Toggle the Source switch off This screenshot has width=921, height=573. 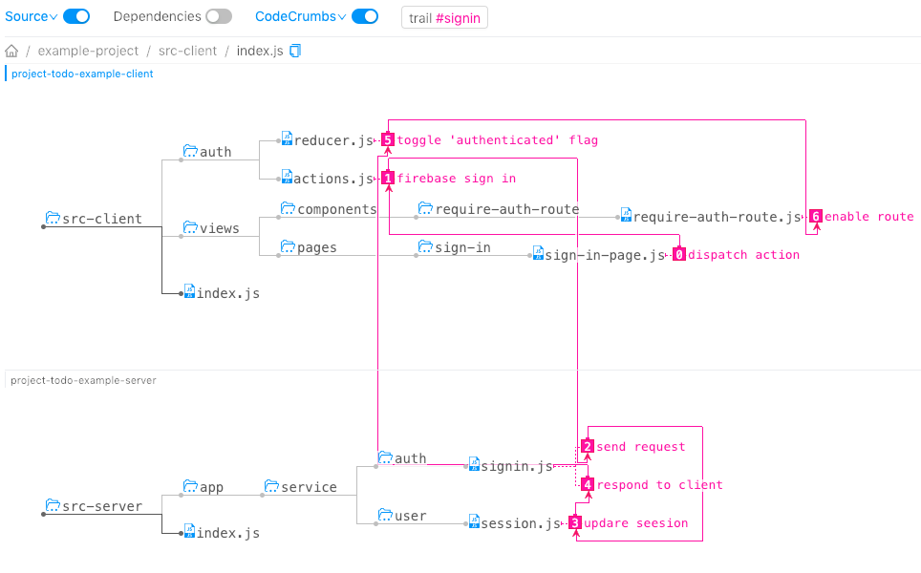click(x=76, y=16)
